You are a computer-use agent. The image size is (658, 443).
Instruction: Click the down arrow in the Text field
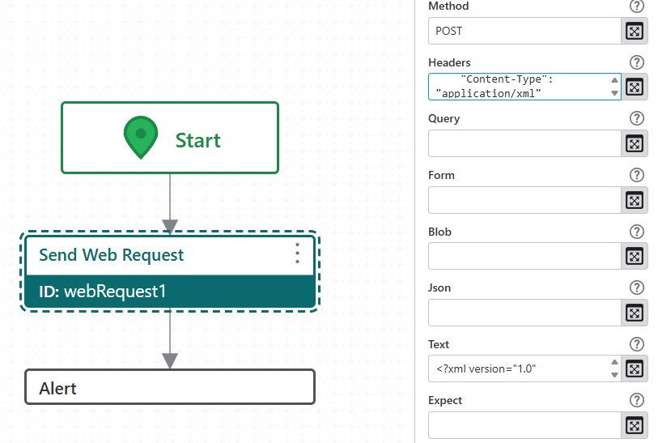[x=614, y=374]
